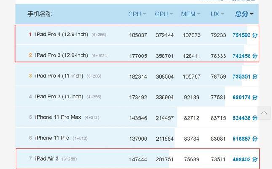Click UX value 78759
Image resolution: width=272 pixels, height=169 pixels.
coord(218,76)
